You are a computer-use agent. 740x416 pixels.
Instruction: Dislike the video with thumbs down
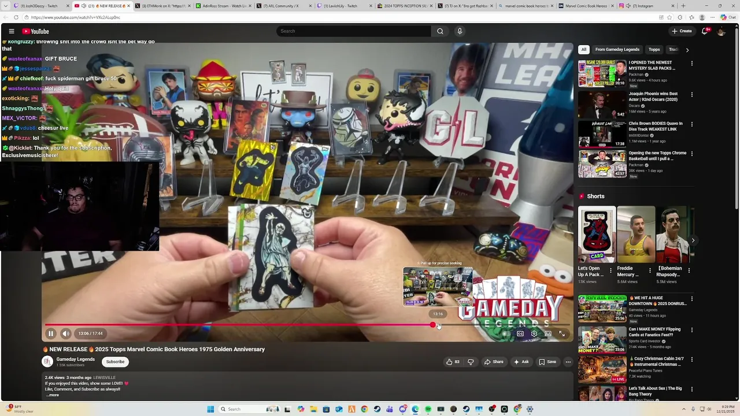(x=471, y=362)
